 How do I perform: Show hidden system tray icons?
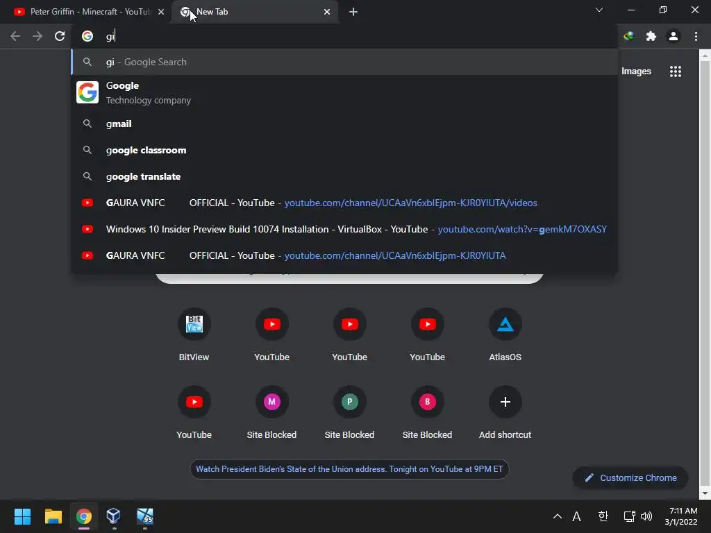(x=558, y=516)
